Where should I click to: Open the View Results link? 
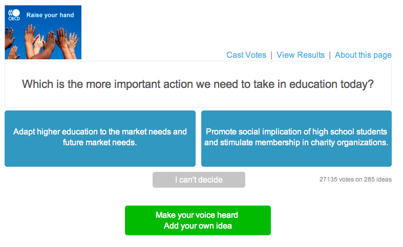tap(301, 55)
